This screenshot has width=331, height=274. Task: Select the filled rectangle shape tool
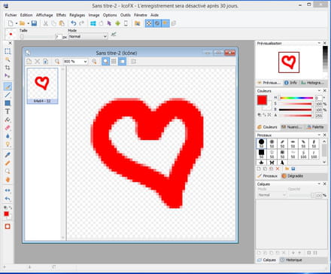pyautogui.click(x=8, y=103)
